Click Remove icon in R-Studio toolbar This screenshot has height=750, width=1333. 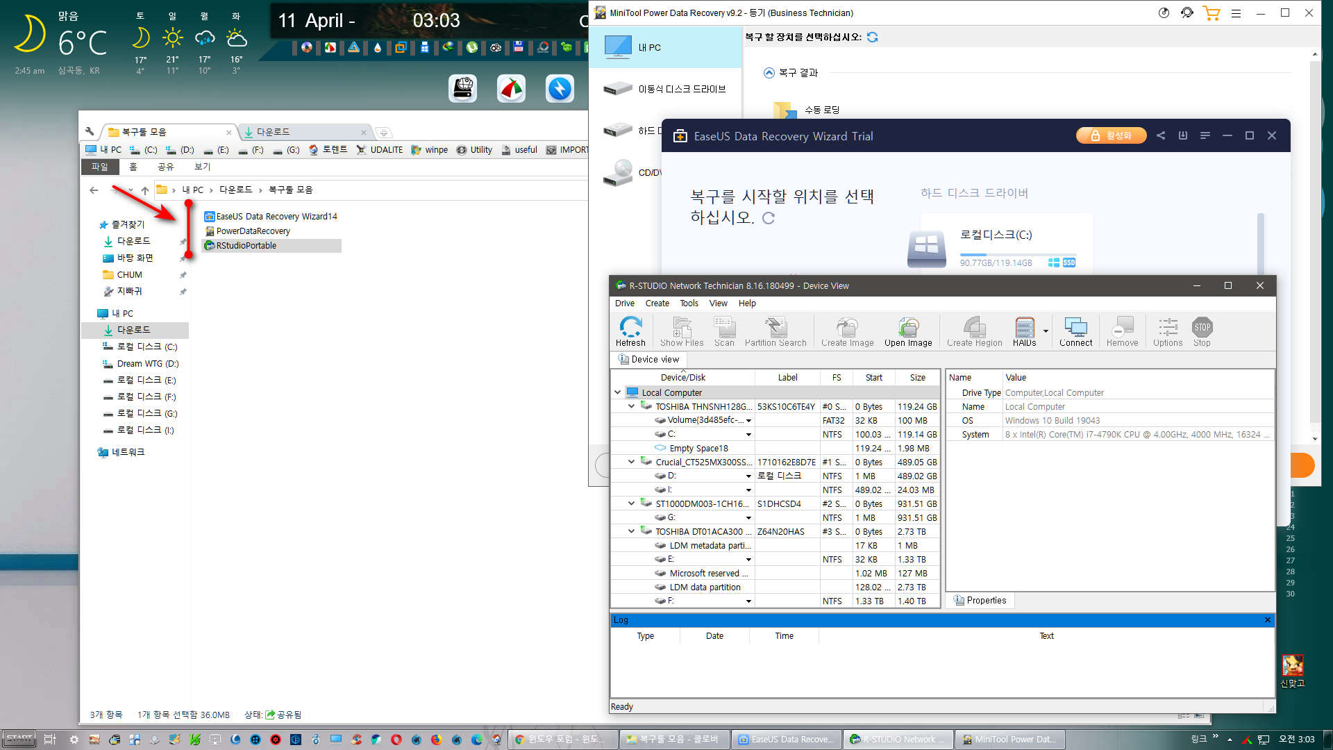(1122, 331)
